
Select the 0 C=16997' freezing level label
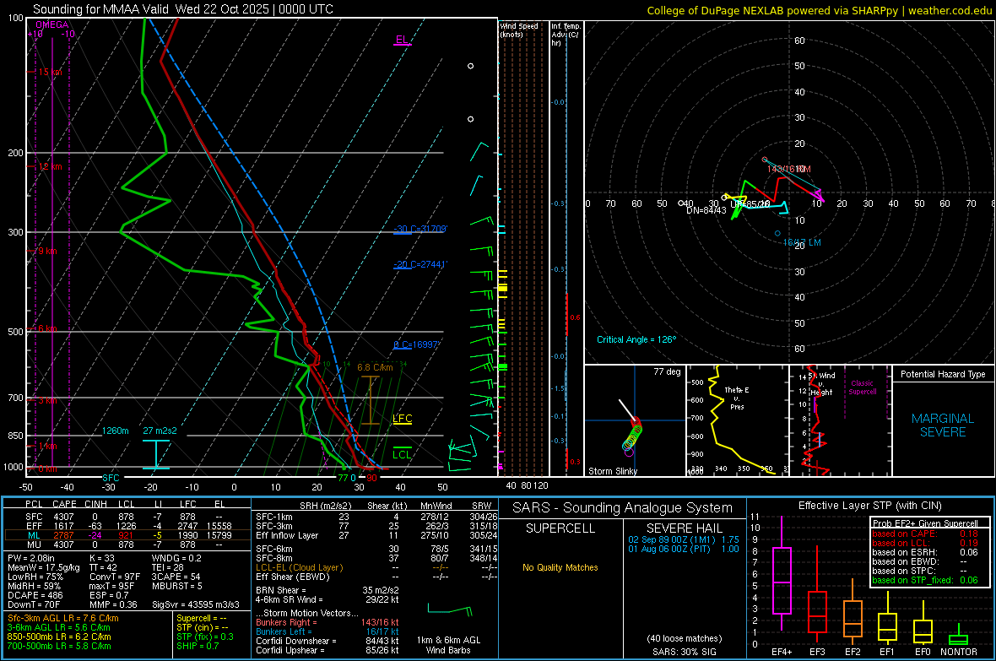[417, 344]
